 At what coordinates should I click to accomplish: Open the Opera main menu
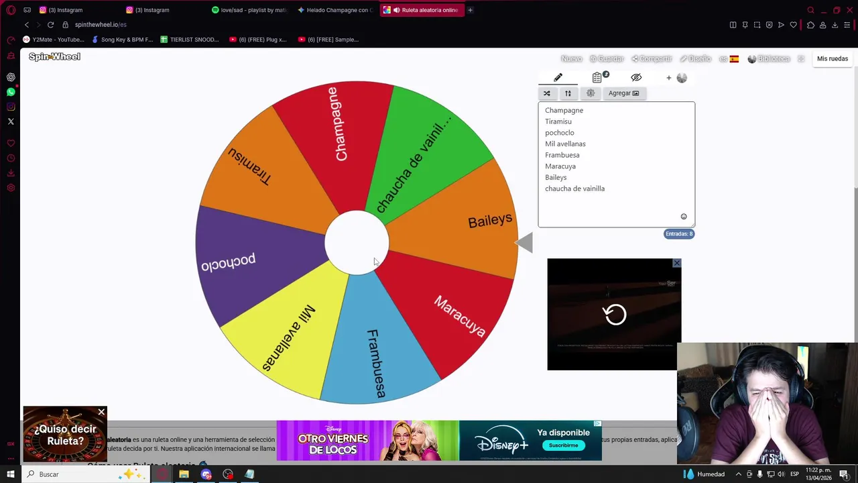[x=11, y=10]
